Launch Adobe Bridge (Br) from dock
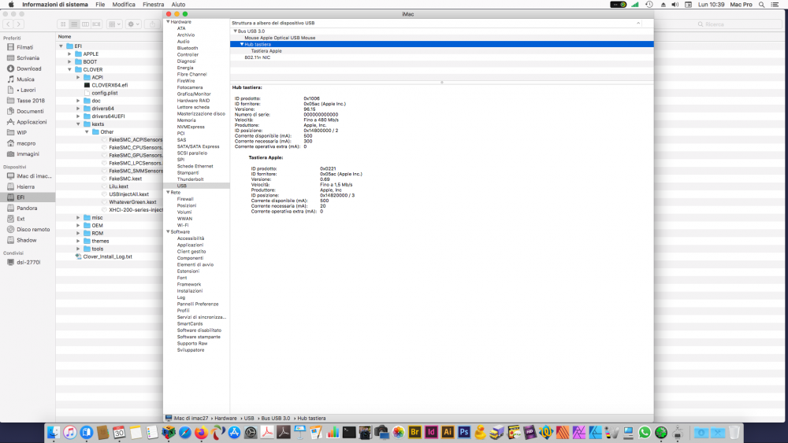 click(414, 432)
